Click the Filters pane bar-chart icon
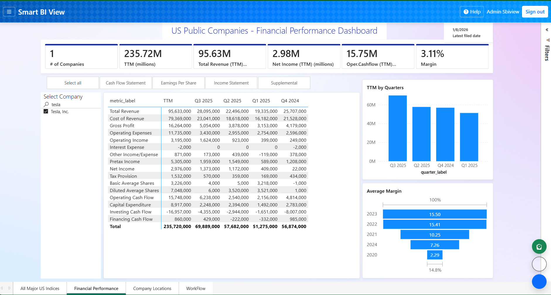 pos(547,40)
